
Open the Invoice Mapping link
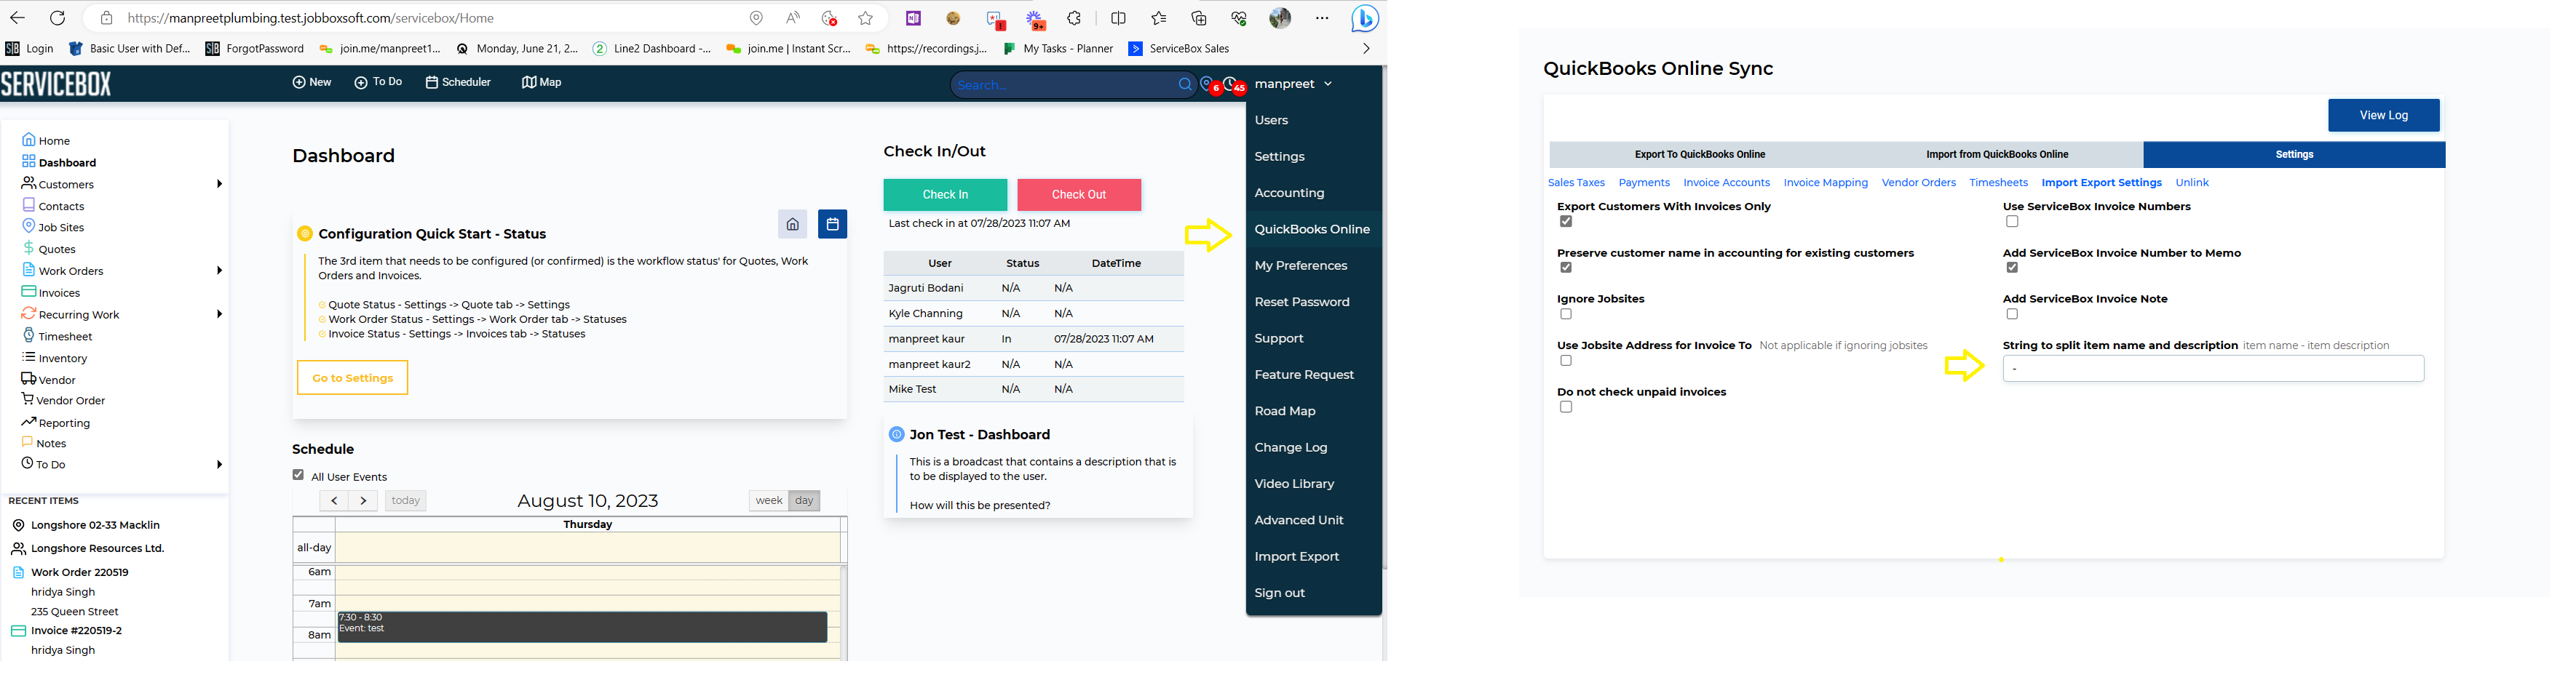tap(1825, 183)
